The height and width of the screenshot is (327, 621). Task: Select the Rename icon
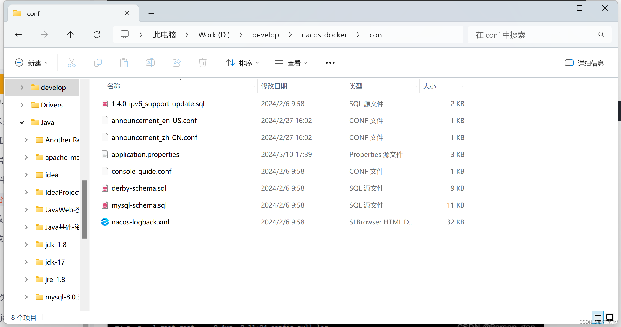pos(150,63)
